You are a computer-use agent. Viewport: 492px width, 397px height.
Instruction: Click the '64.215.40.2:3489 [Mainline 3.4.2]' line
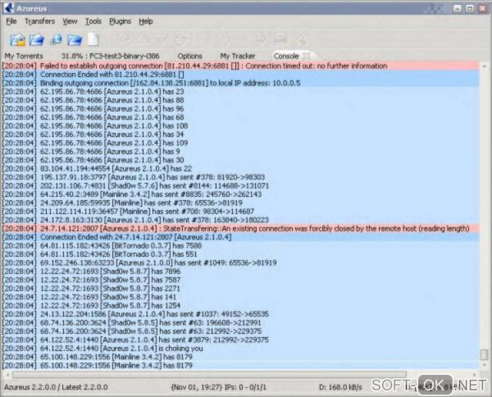tap(241, 194)
